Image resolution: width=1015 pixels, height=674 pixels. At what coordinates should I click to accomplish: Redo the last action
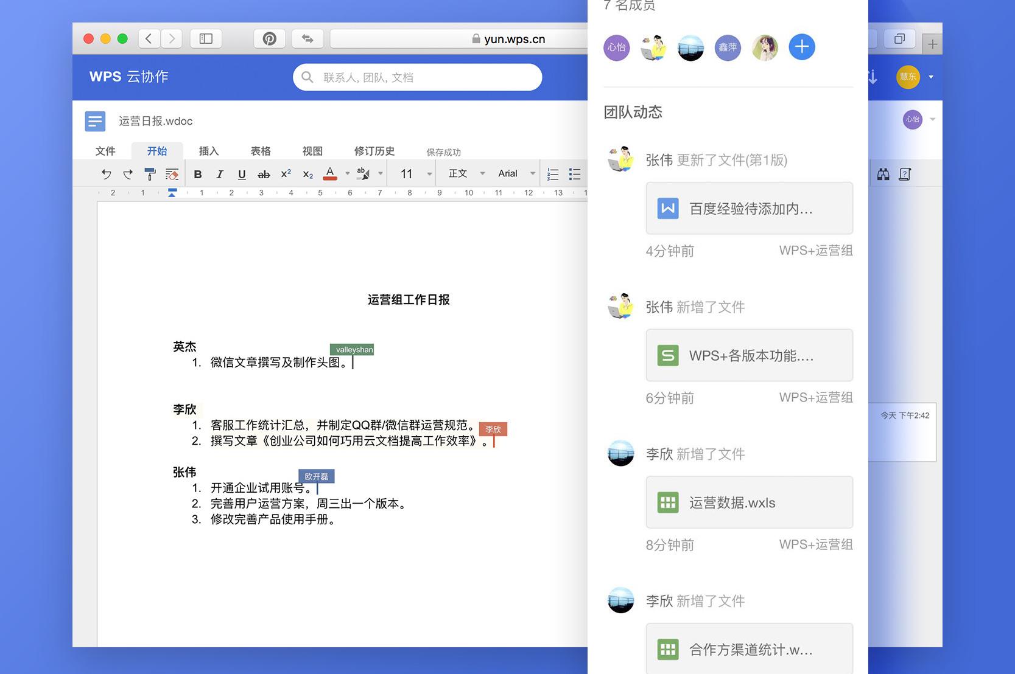[x=128, y=174]
